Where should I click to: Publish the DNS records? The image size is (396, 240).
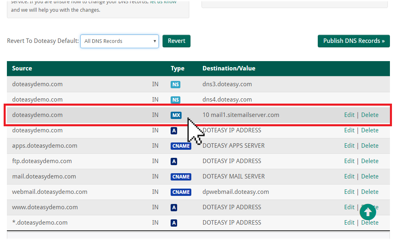pos(353,41)
